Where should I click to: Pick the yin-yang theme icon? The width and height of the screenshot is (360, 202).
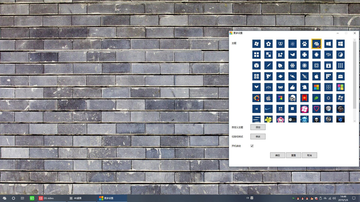[340, 54]
